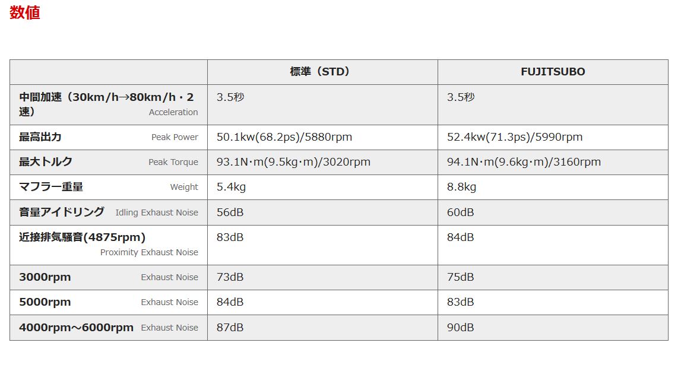Click the 50.1kw(68.2ps)/5880rpm cell
This screenshot has width=681, height=368.
click(322, 138)
